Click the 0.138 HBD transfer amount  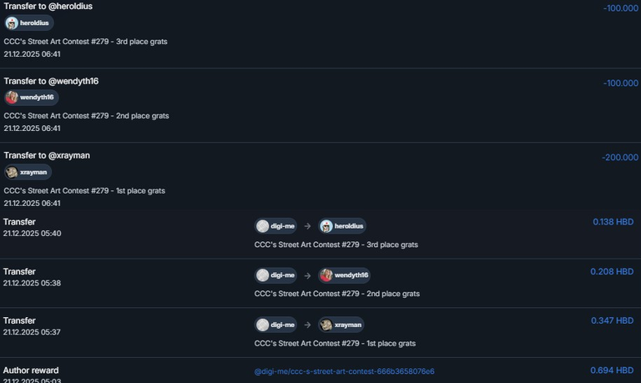(613, 222)
